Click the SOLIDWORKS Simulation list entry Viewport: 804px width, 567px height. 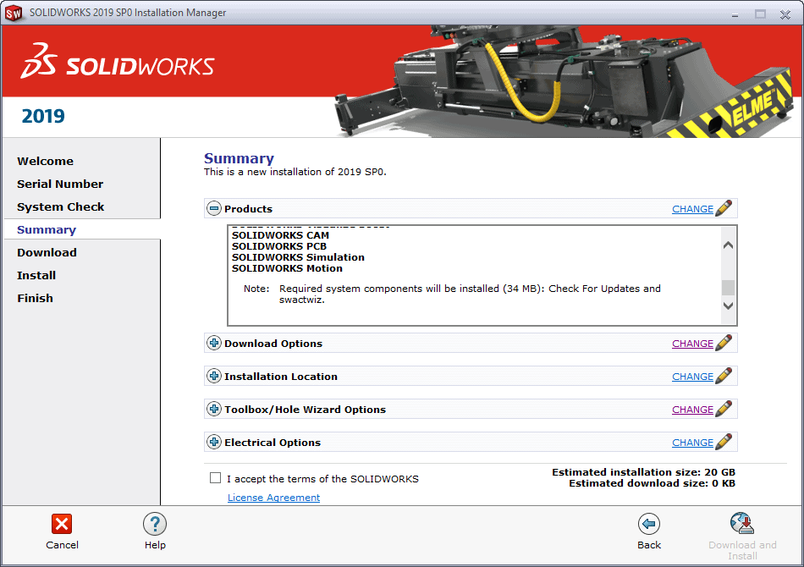[298, 257]
